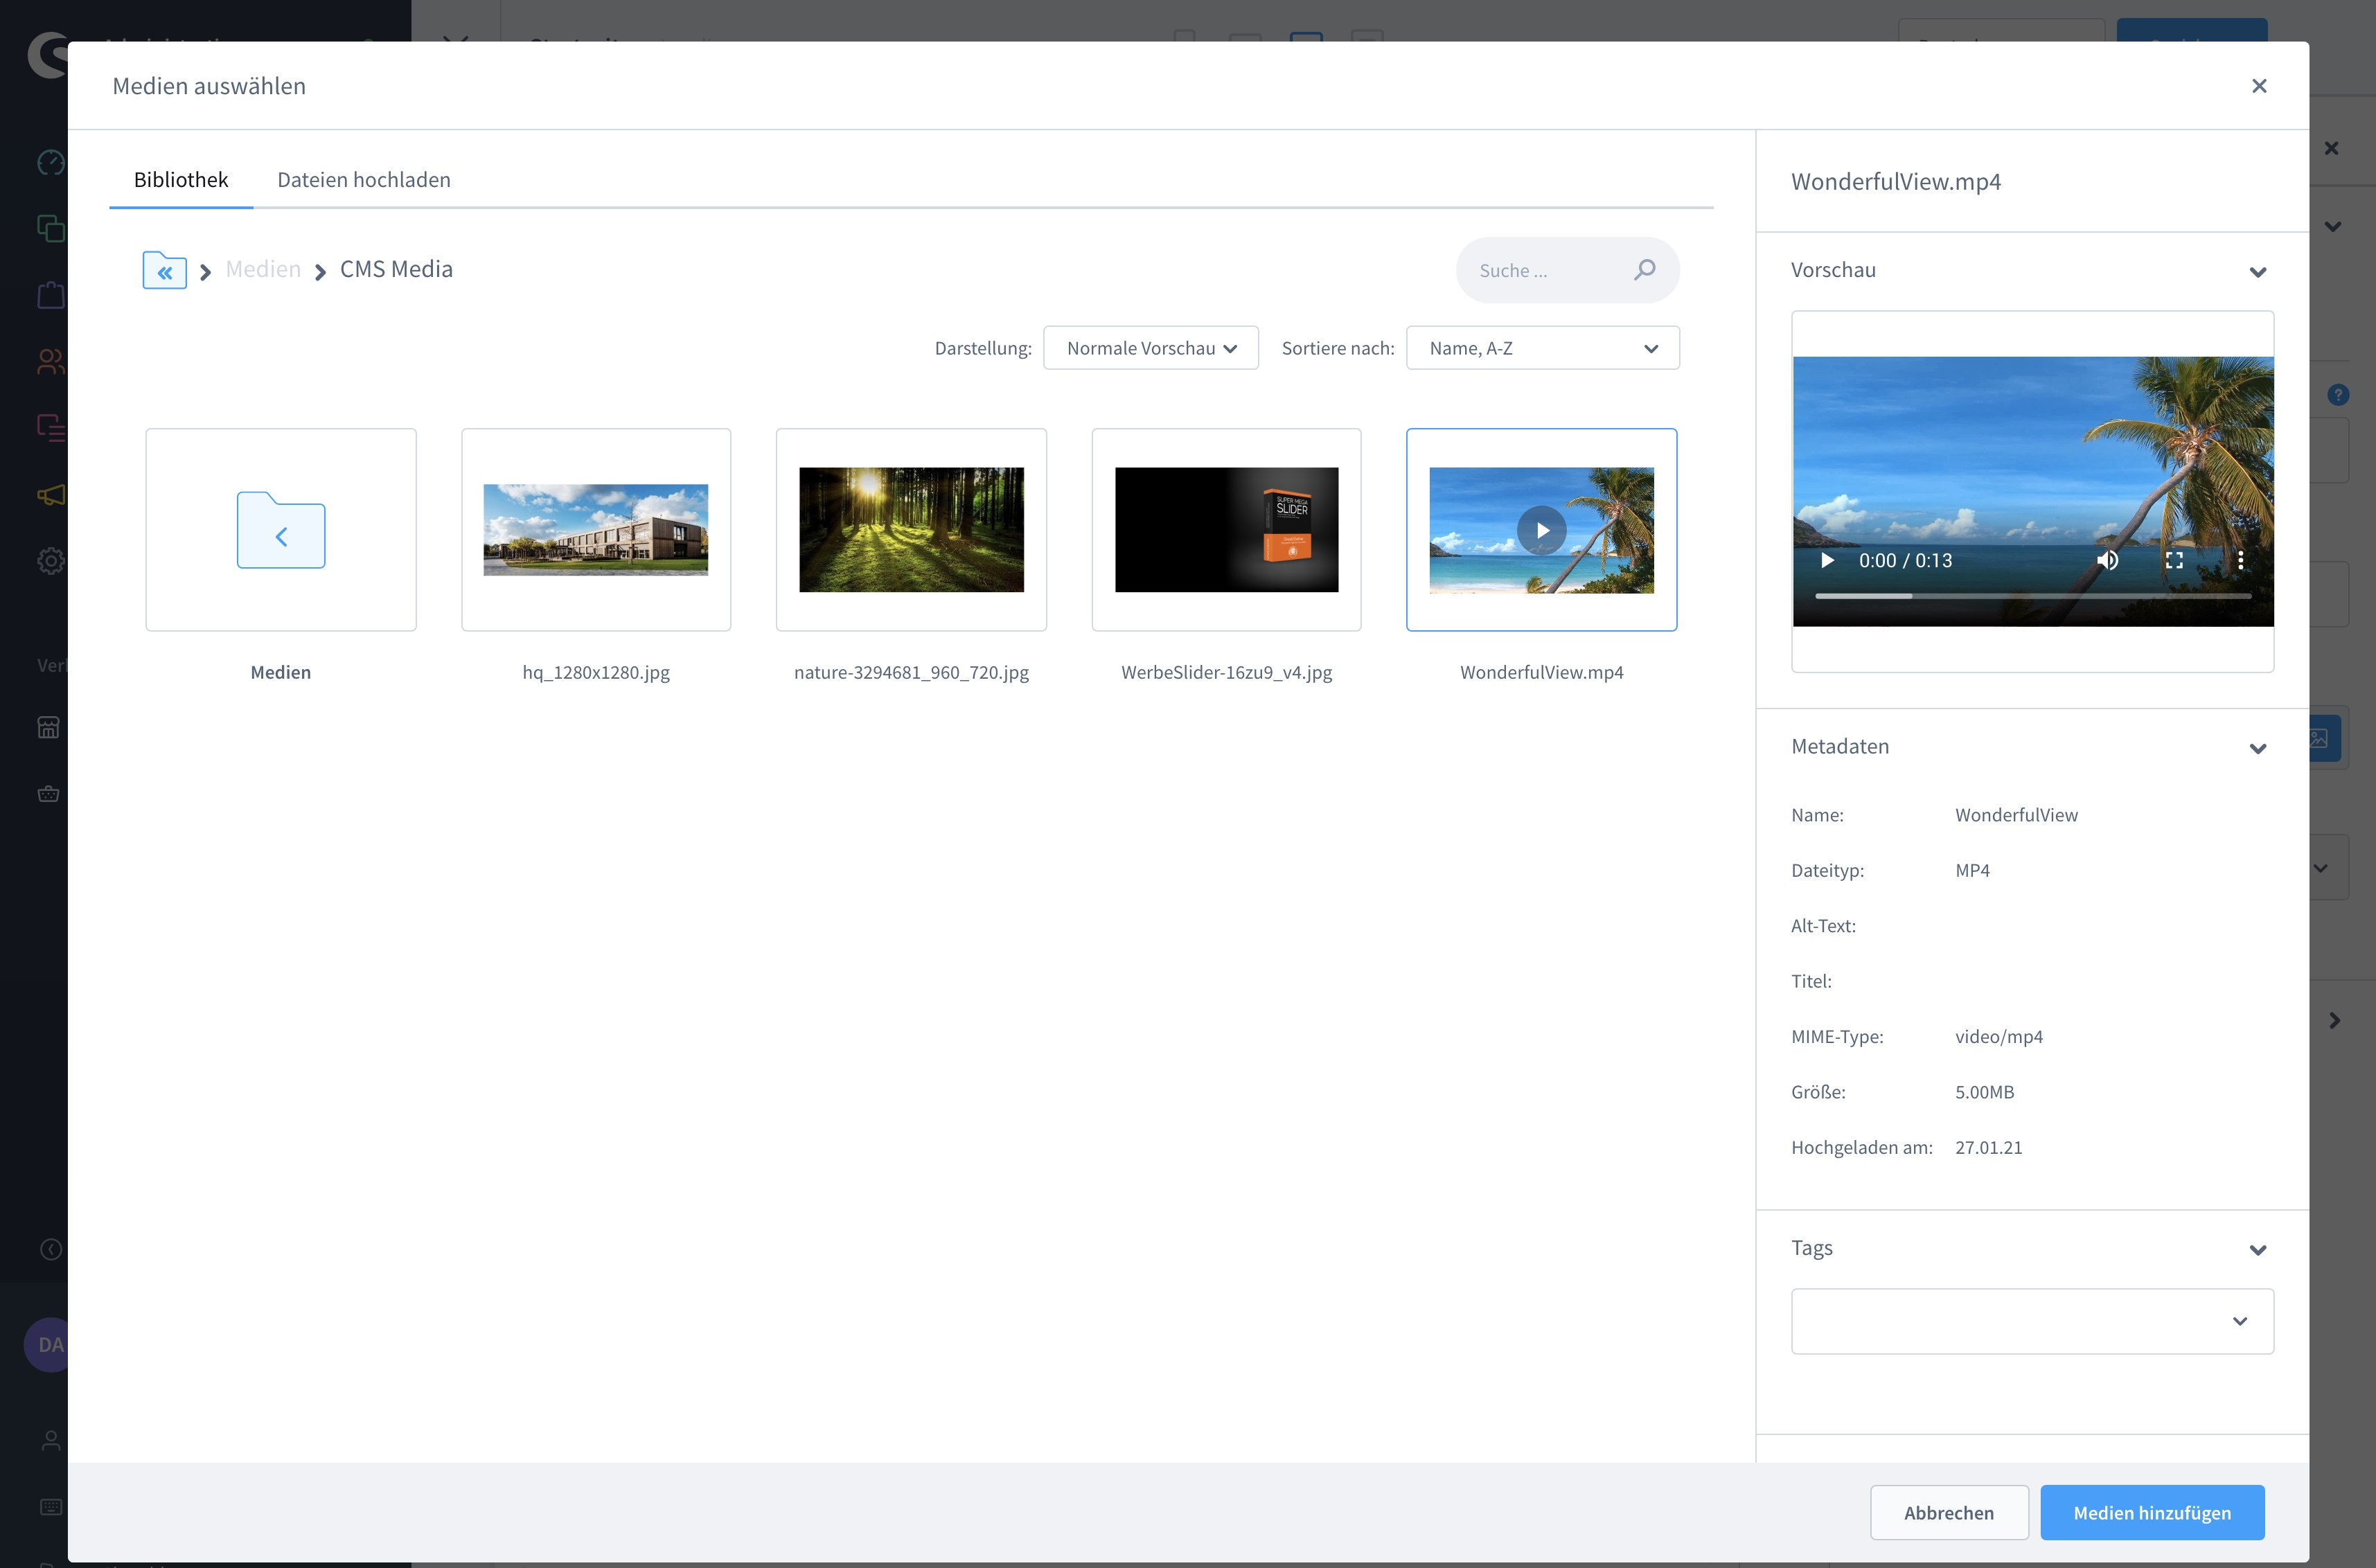Screen dimensions: 2376x1568
Task: Open the orders icon in the sidebar
Action: click(51, 295)
